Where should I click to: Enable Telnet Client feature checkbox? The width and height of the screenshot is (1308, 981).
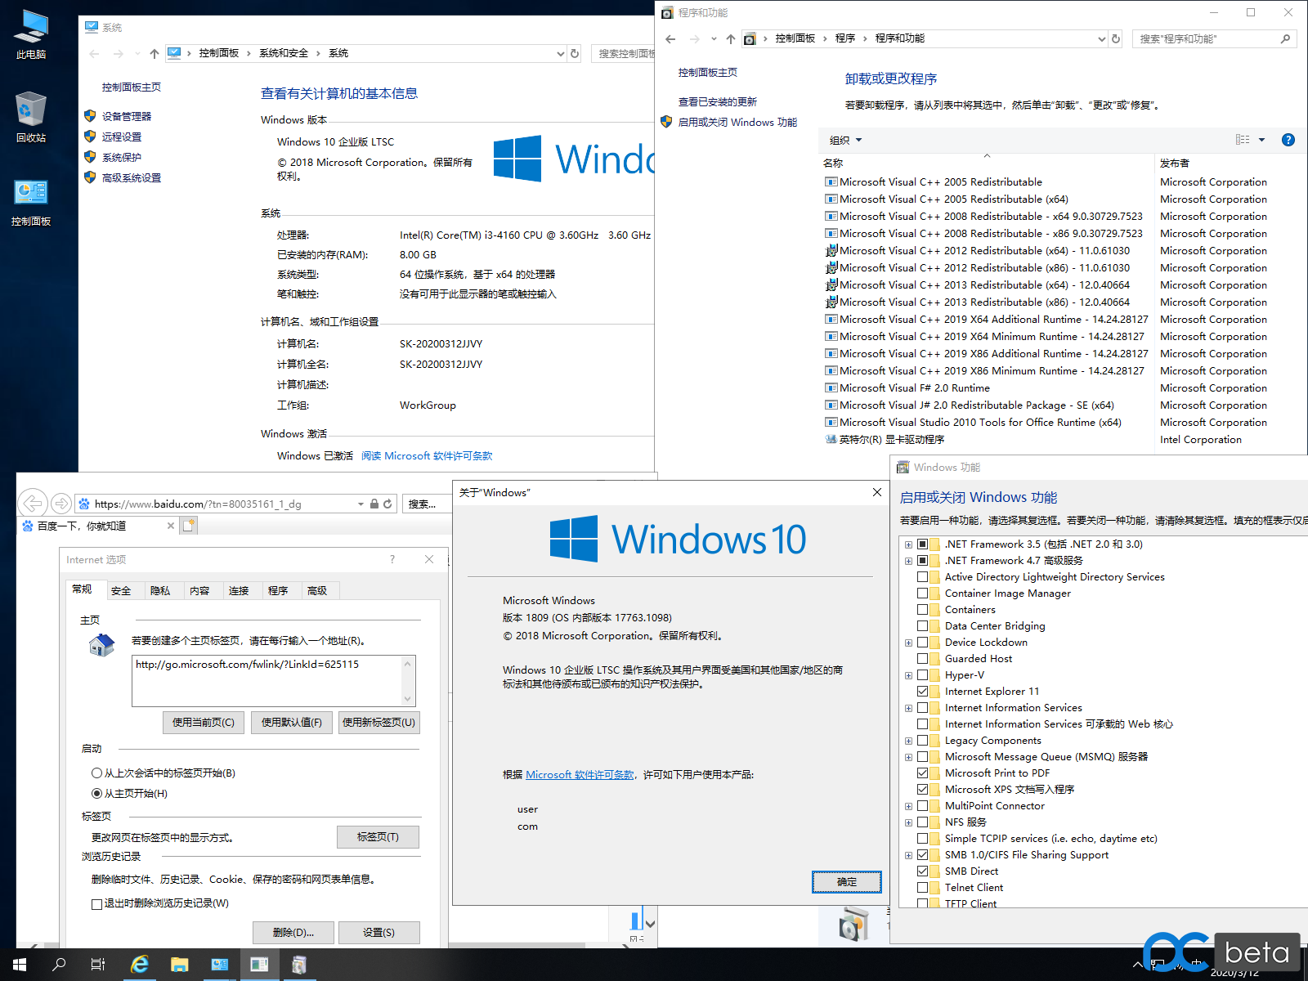point(922,888)
